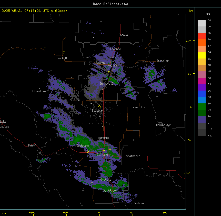Click the 100 tick on the right vertical axis
221x216 pixels.
click(x=188, y=41)
